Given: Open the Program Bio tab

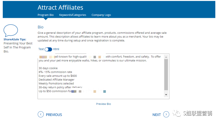Looking at the screenshot, I should coord(45,15).
